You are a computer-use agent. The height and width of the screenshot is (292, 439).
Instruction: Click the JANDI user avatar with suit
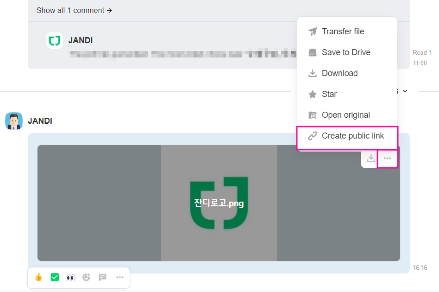pyautogui.click(x=14, y=121)
